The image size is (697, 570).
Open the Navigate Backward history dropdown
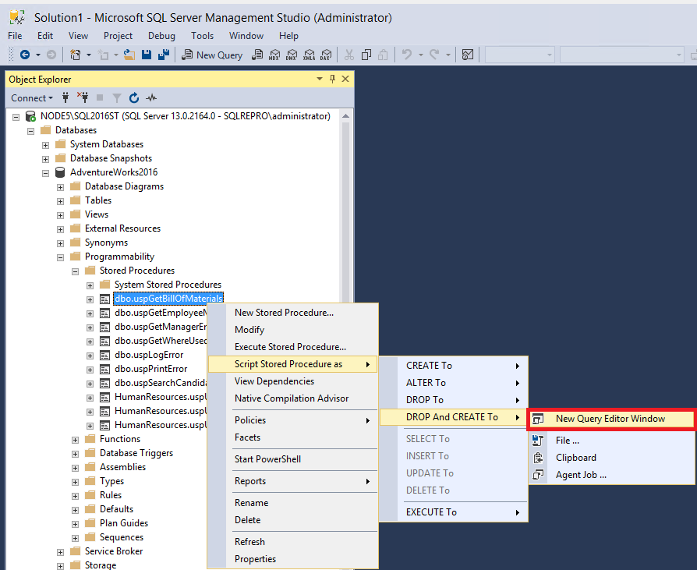(37, 55)
